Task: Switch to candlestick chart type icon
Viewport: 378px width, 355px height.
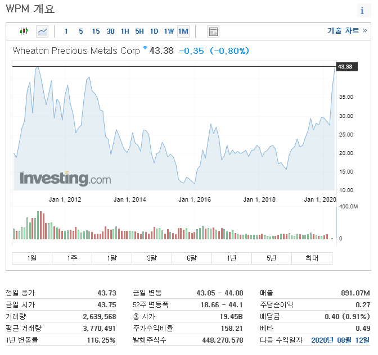Action: (24, 31)
